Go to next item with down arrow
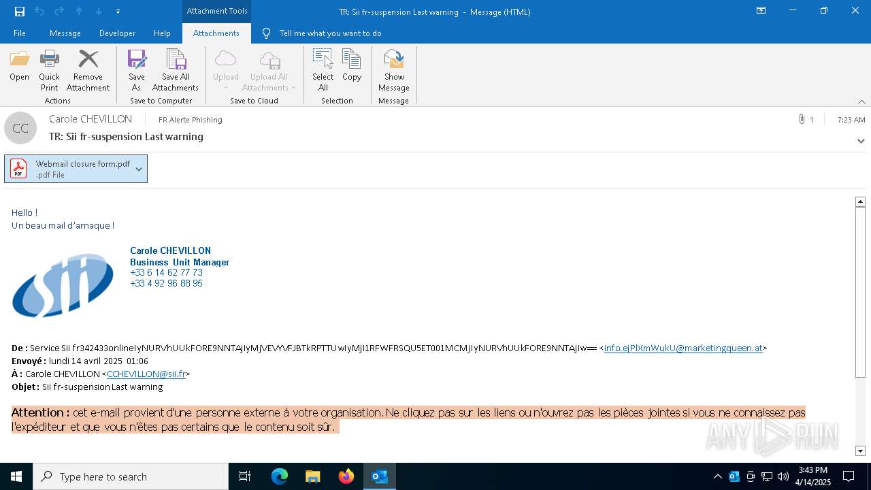871x490 pixels. pos(99,11)
